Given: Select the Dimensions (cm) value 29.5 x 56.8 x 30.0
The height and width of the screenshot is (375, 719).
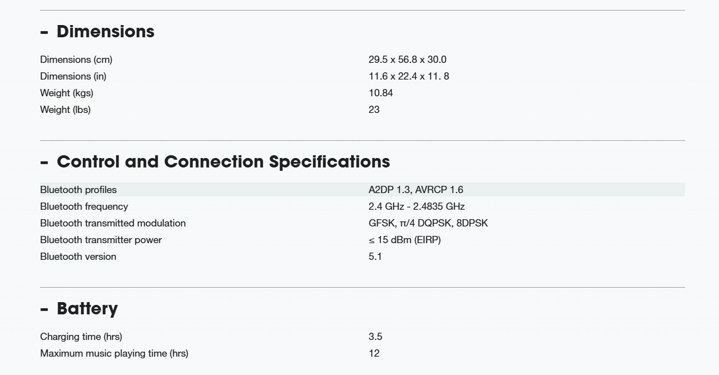Looking at the screenshot, I should pyautogui.click(x=408, y=60).
